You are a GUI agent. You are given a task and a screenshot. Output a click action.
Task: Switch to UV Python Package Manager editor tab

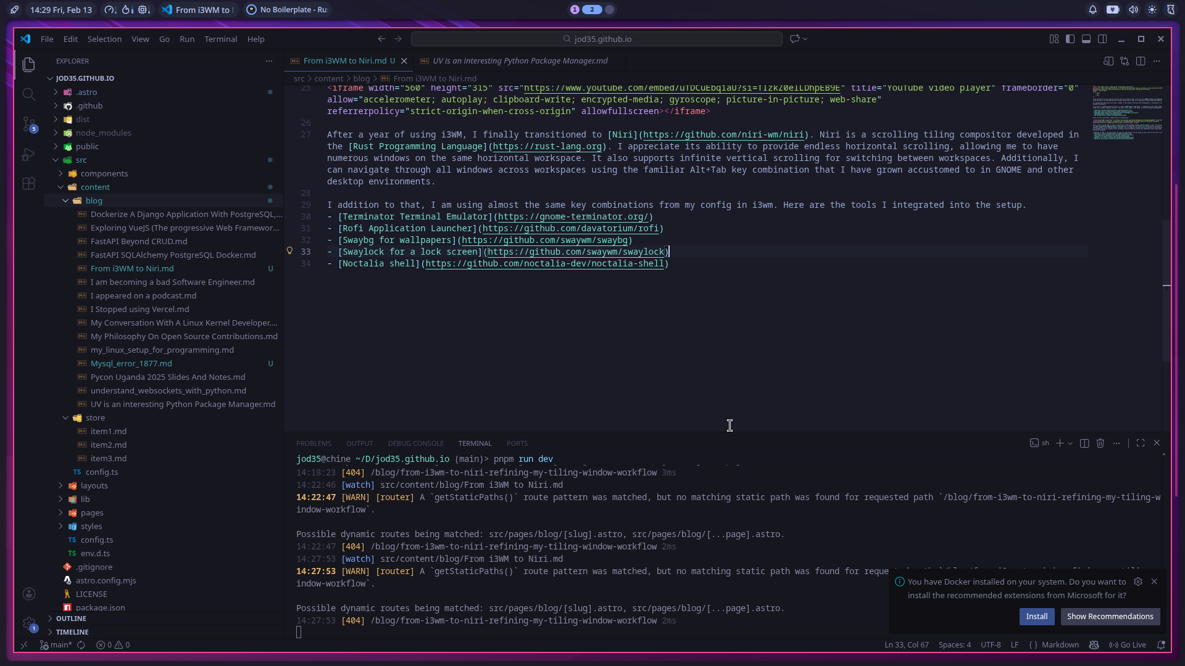coord(520,61)
